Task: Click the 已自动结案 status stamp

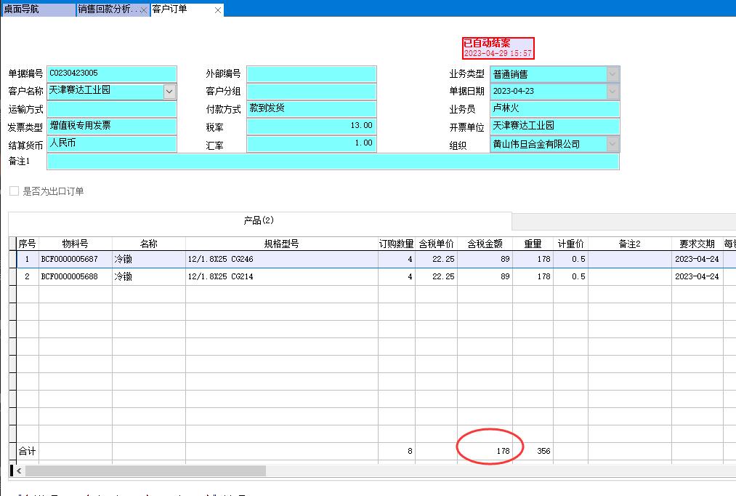Action: [x=498, y=48]
